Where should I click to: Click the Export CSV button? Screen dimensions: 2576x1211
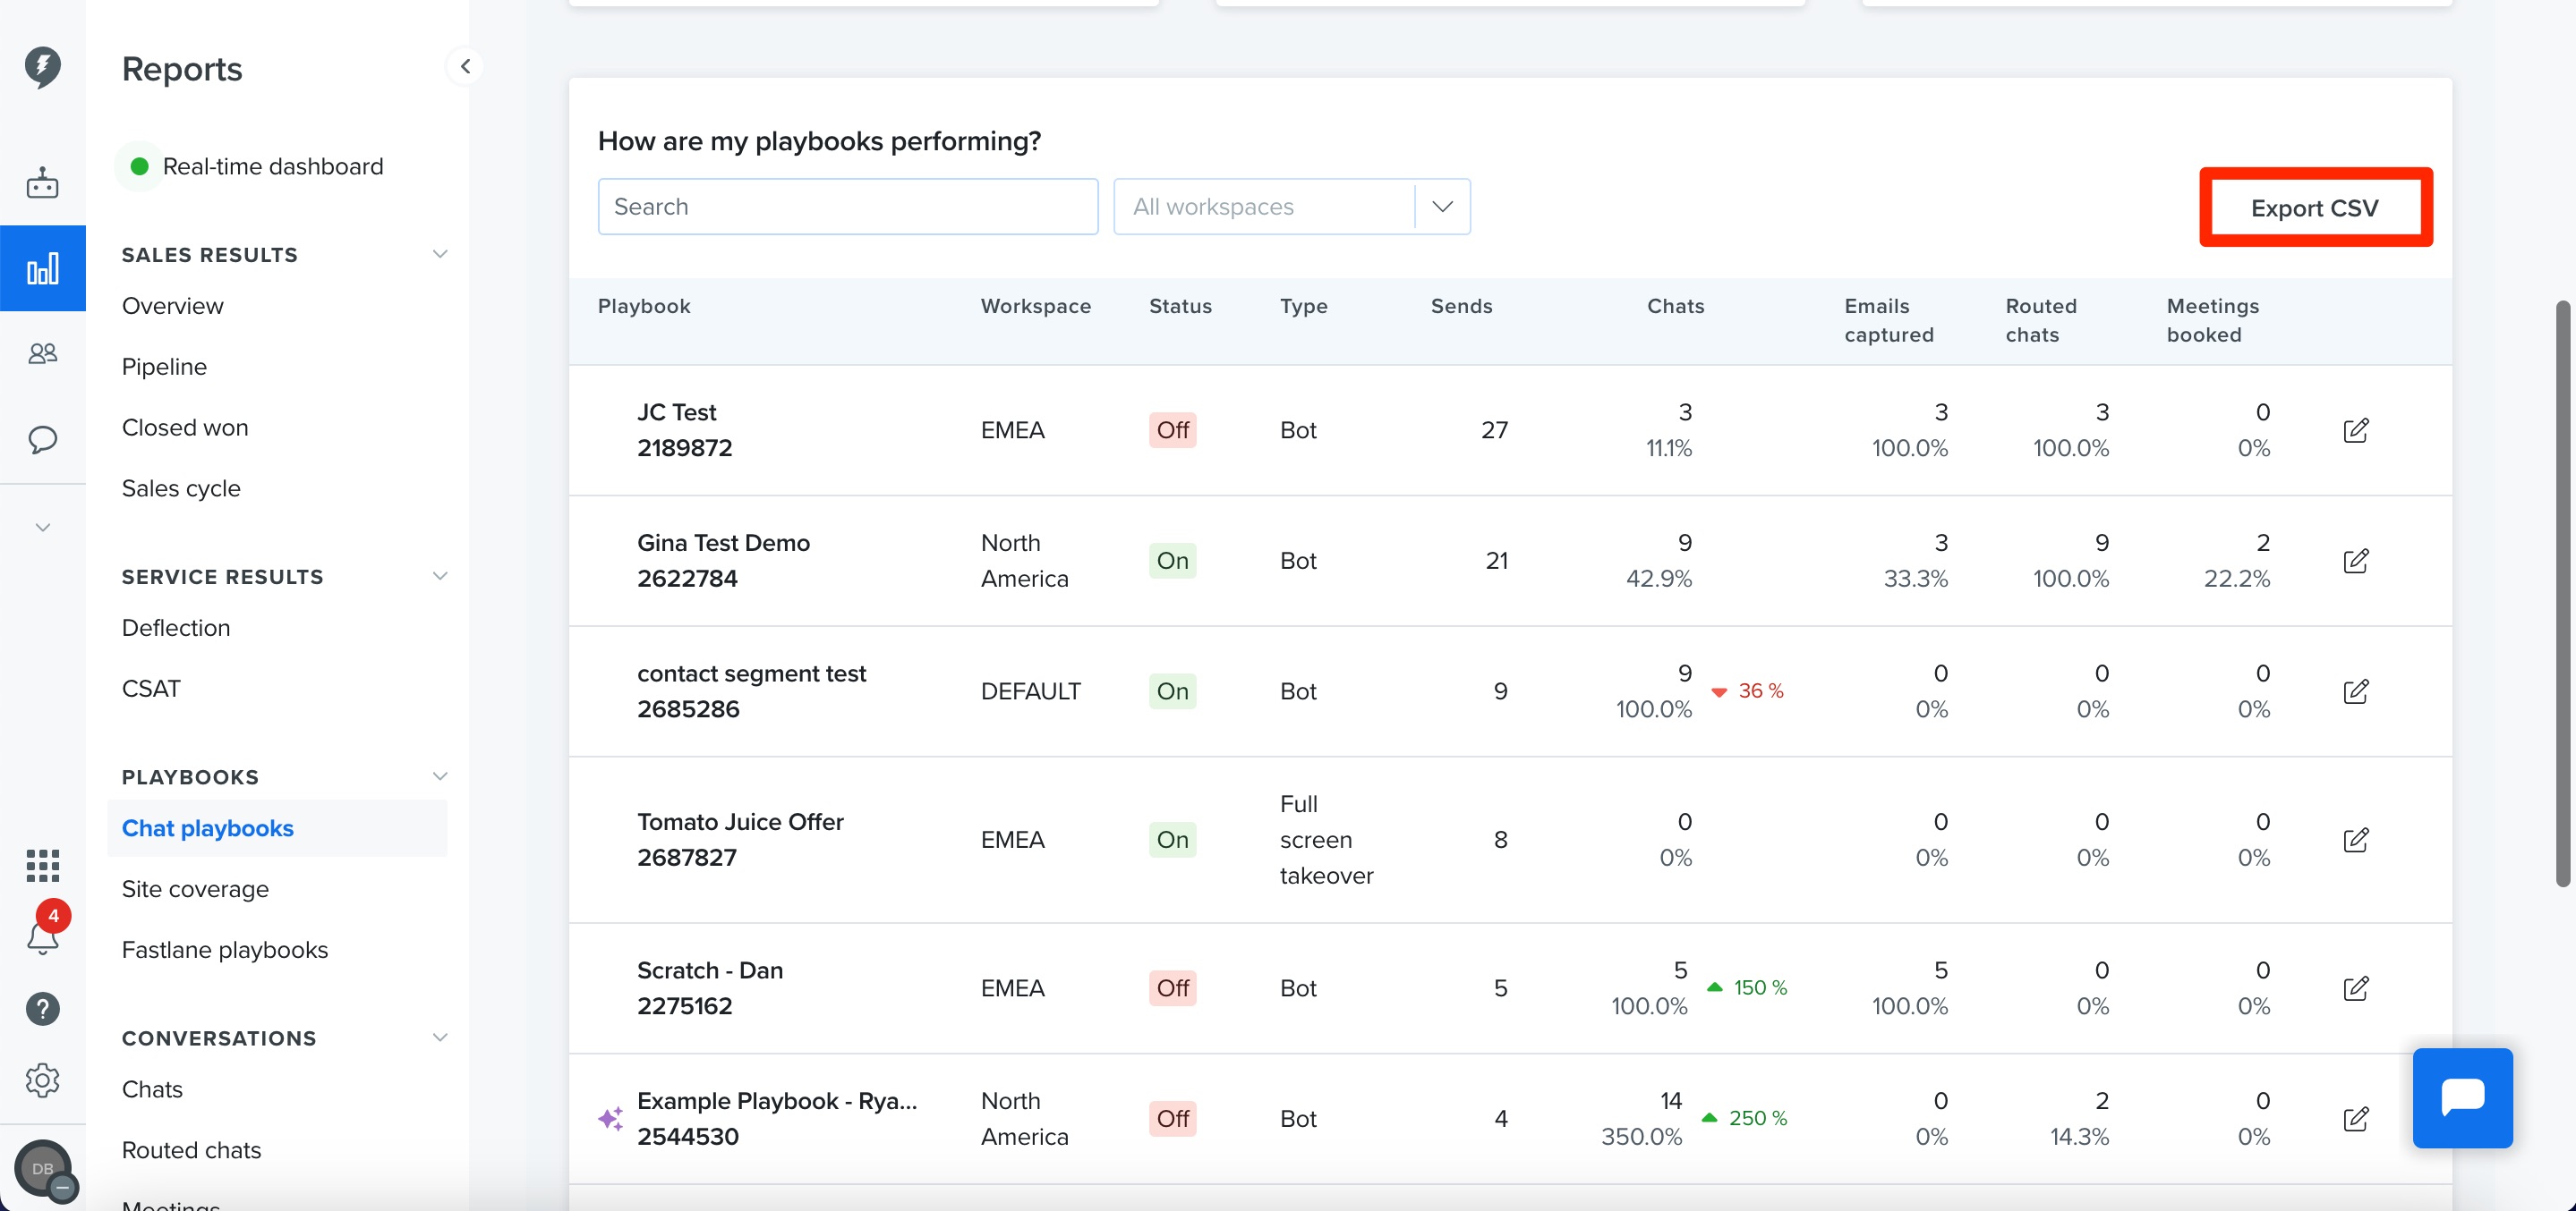pos(2315,207)
